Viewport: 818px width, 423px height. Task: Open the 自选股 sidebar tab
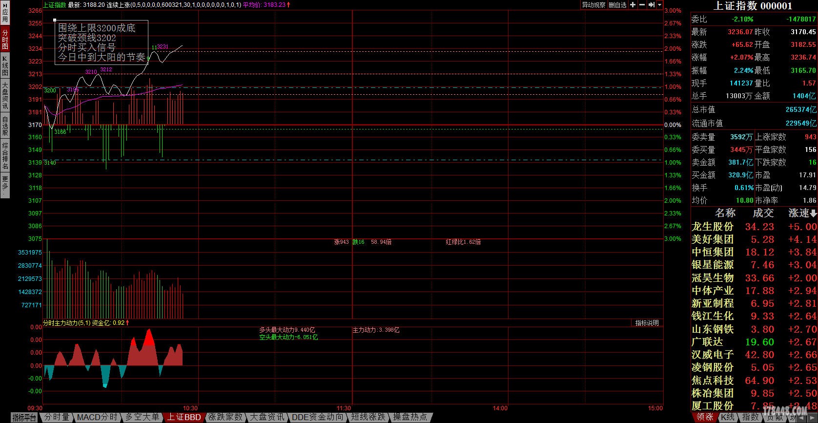pos(5,126)
